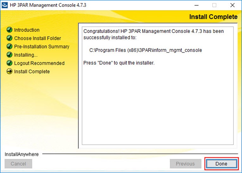Click the green check beside Logout Recommended

pyautogui.click(x=9, y=63)
